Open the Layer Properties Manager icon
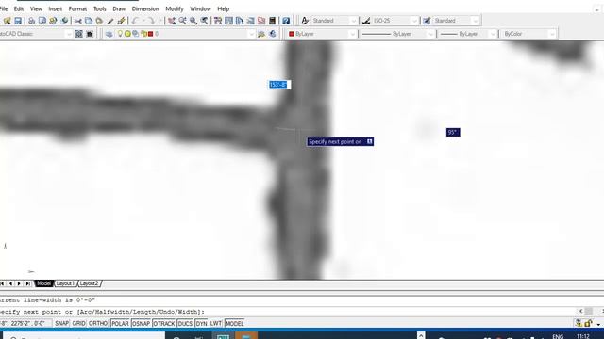 (109, 34)
